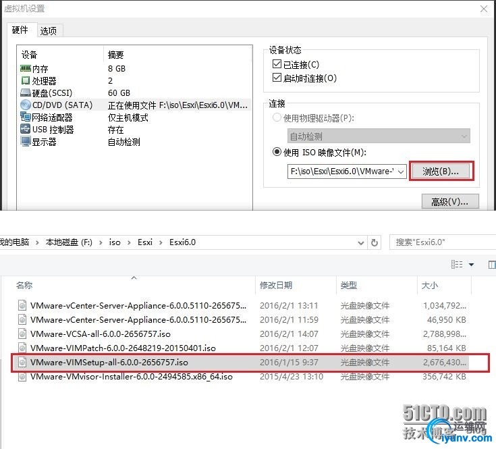Select the 硬盘(SCSI) 60 GB row
This screenshot has width=496, height=449.
coord(135,93)
